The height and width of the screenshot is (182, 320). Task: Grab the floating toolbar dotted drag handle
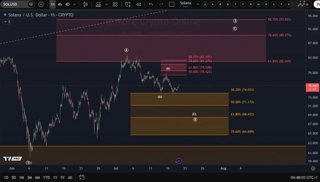click(x=293, y=4)
